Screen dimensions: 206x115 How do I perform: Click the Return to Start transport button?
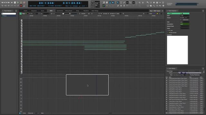click(12, 3)
